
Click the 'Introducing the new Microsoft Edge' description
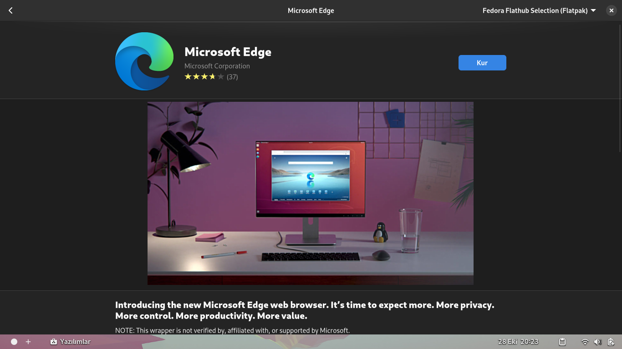pyautogui.click(x=305, y=310)
